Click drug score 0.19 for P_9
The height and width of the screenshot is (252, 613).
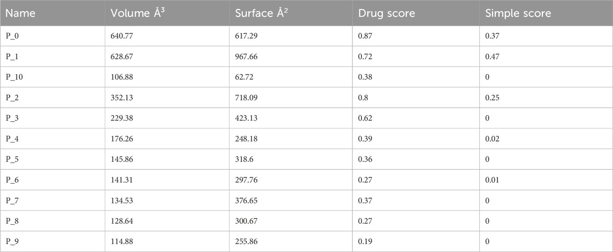(365, 242)
